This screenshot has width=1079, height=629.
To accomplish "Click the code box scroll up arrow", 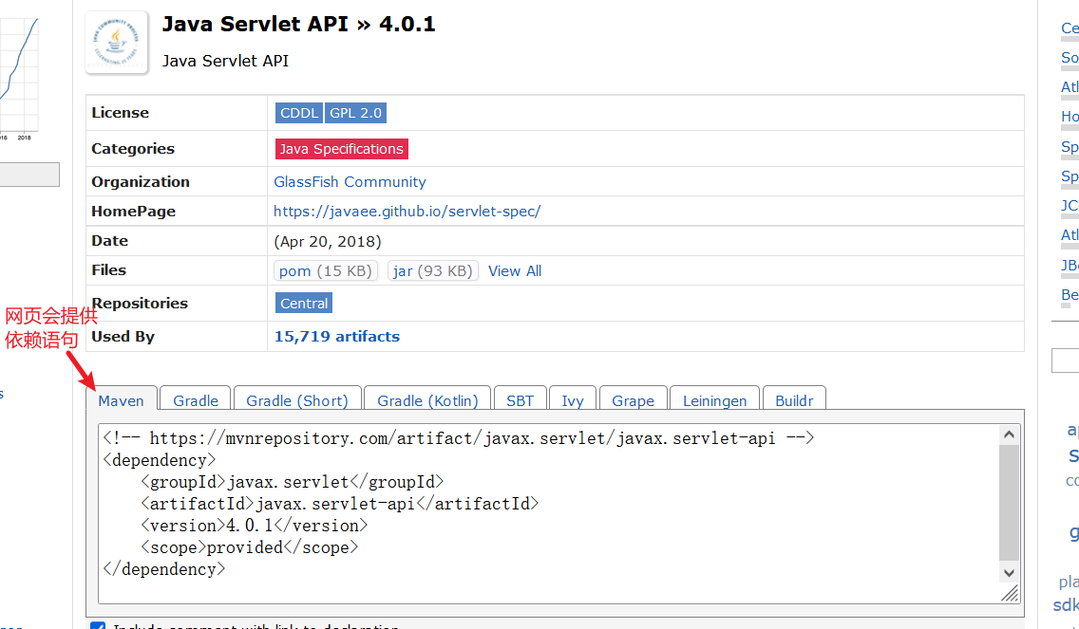I will (x=1009, y=435).
